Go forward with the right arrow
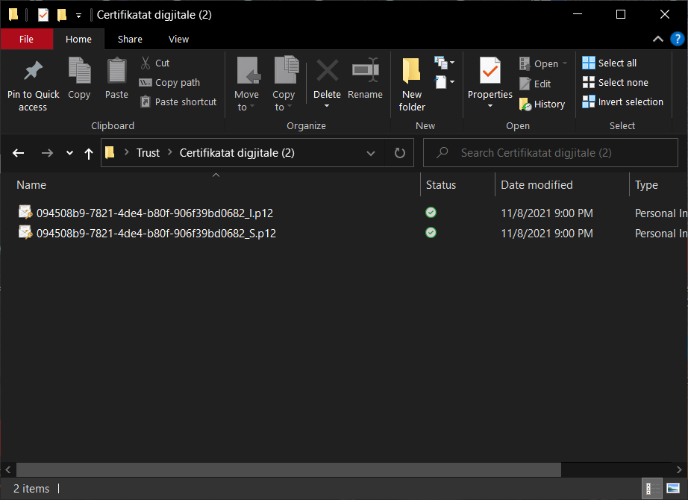The width and height of the screenshot is (688, 500). 47,153
